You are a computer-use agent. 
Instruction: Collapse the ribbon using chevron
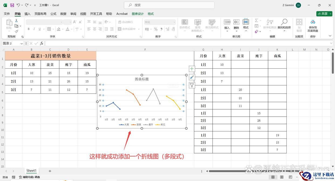pyautogui.click(x=330, y=36)
